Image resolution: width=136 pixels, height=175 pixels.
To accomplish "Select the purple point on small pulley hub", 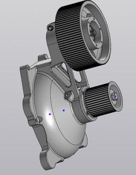I will pyautogui.click(x=115, y=96).
